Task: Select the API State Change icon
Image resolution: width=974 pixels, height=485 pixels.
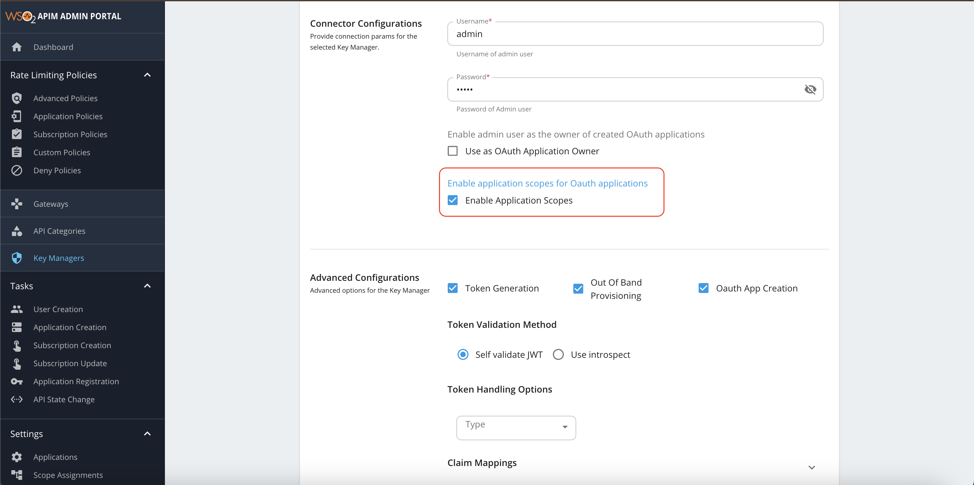Action: [x=17, y=399]
